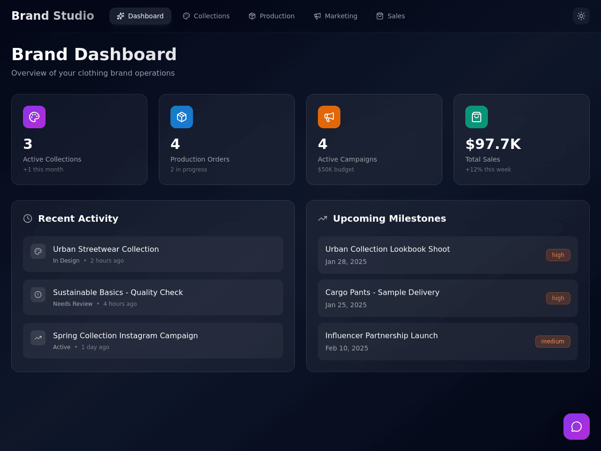Click the Total Sales label
The image size is (601, 451).
(x=483, y=159)
